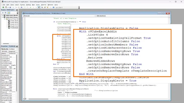Viewport: 184px width, 103px height.
Task: Click the IsAddin property row
Action: (x=9, y=87)
